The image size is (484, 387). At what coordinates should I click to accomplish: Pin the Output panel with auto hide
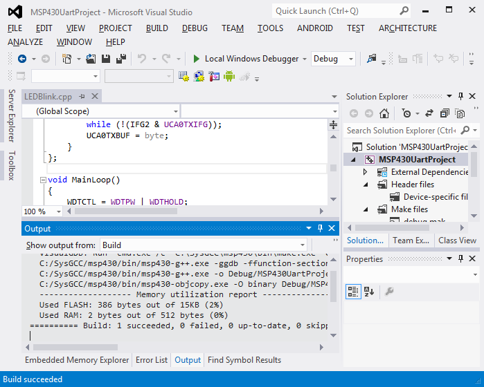[x=320, y=228]
